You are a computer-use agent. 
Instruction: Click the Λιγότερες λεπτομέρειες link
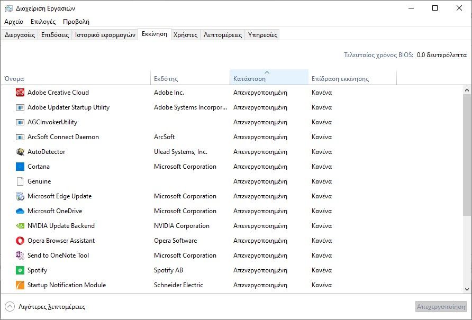point(52,307)
